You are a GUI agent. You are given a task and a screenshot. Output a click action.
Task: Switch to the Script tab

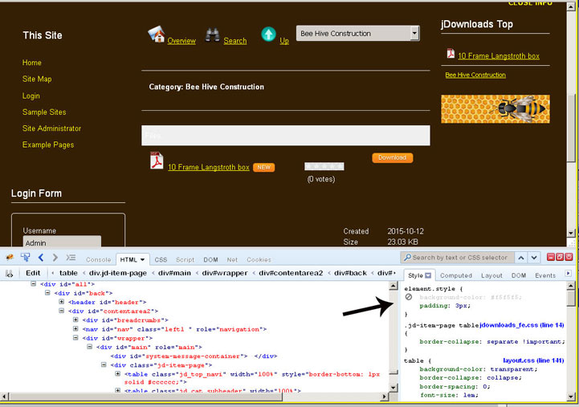coord(185,260)
